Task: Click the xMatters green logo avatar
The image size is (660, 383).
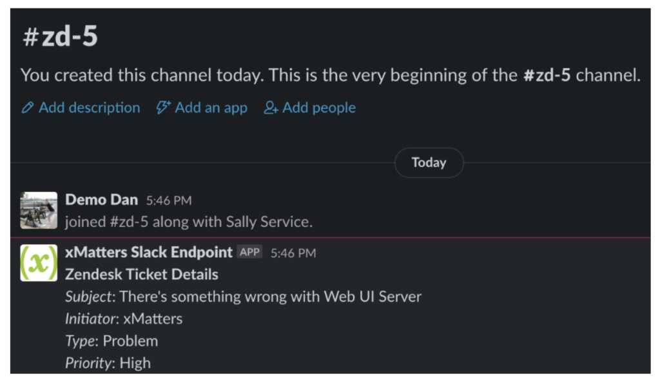Action: click(x=37, y=264)
